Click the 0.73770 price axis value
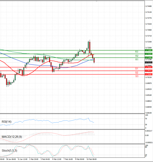 pyautogui.click(x=149, y=18)
